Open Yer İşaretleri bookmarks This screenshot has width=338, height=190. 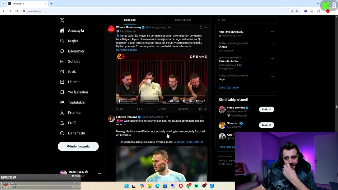click(74, 92)
